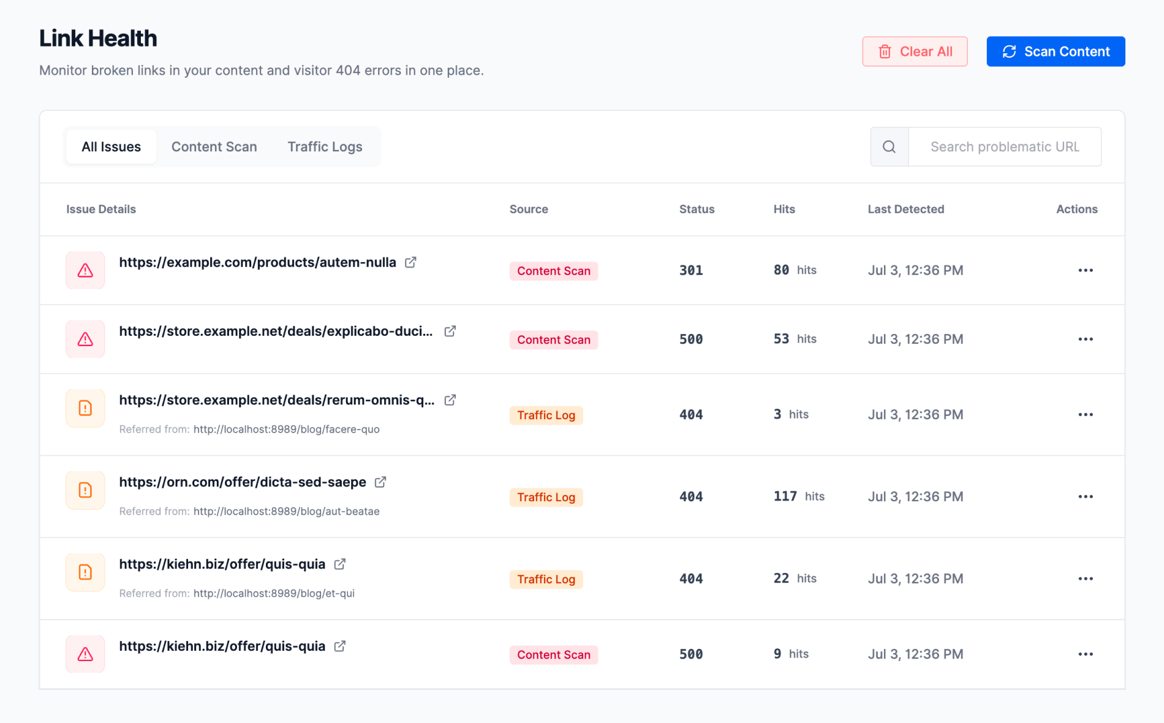Viewport: 1164px width, 723px height.
Task: Select the 404 status in kiehn.biz row
Action: click(x=691, y=579)
